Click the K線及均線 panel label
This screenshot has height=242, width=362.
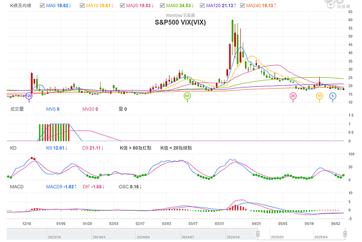point(21,5)
